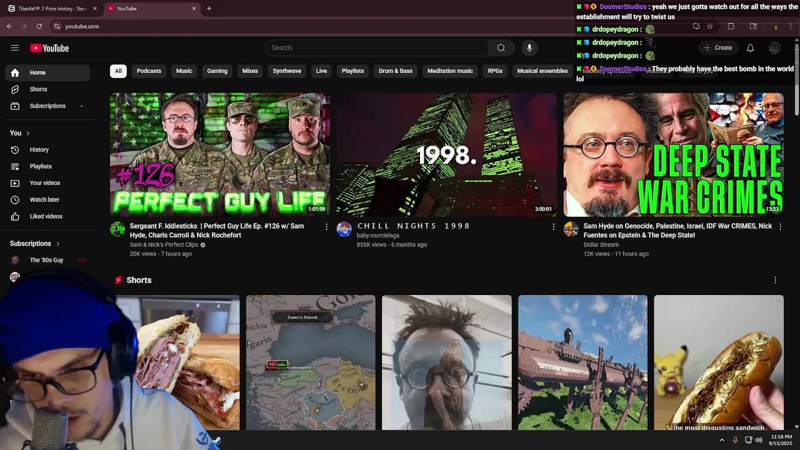Expand the You section chevron
Image resolution: width=800 pixels, height=450 pixels.
point(27,133)
